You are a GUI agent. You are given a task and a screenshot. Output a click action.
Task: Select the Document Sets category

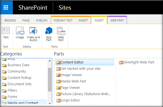[20, 84]
